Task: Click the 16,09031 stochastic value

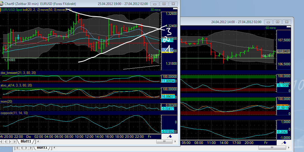Action: point(168,96)
